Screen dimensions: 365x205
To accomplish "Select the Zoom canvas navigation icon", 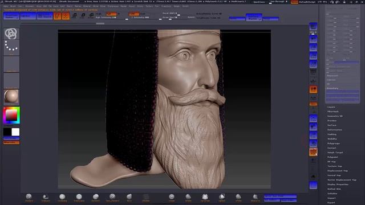I will pyautogui.click(x=313, y=47).
